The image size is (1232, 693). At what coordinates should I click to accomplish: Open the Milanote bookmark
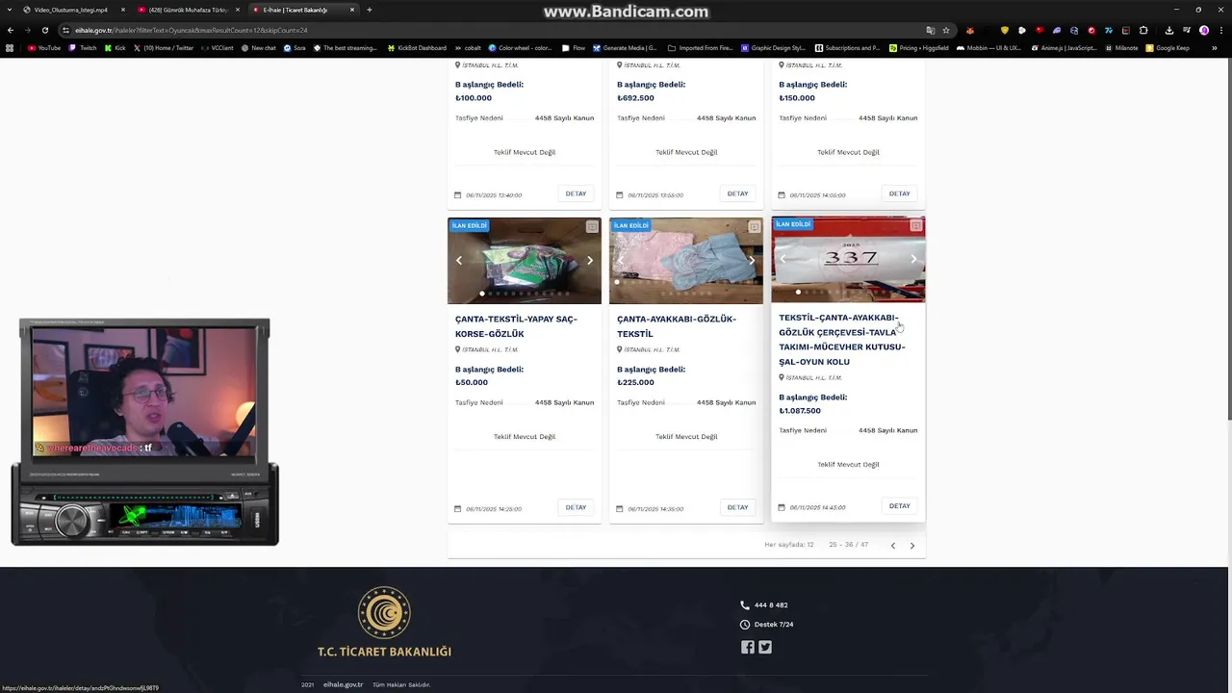point(1121,48)
